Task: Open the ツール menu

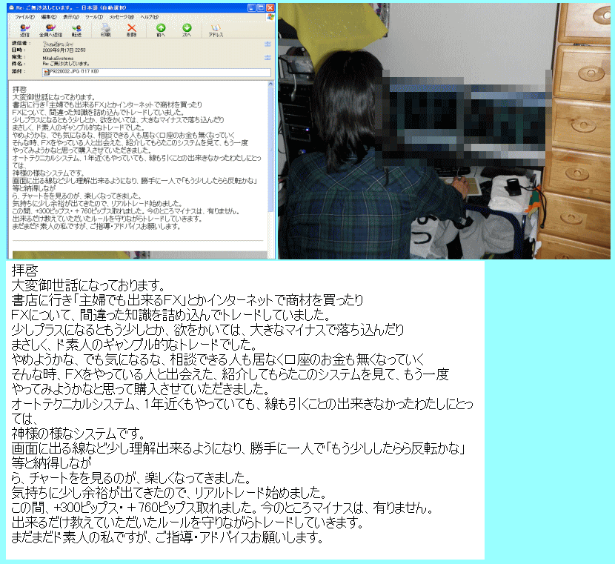Action: [x=94, y=17]
